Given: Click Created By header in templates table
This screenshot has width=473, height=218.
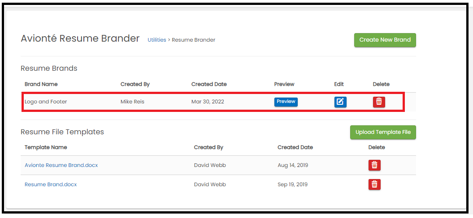Looking at the screenshot, I should click(x=208, y=147).
